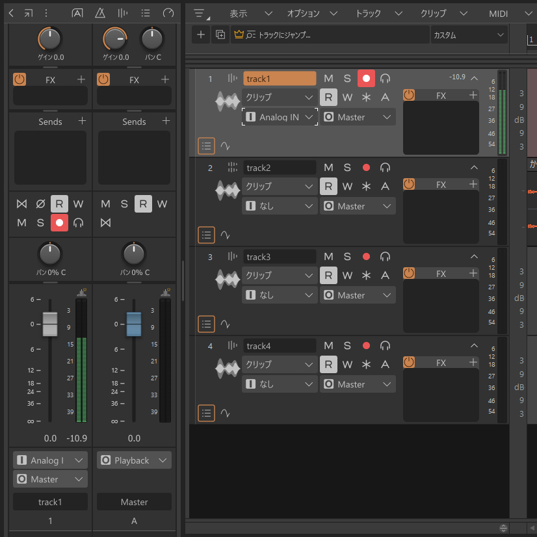Click the waveform icon on track3
The image size is (537, 537).
coord(228,280)
